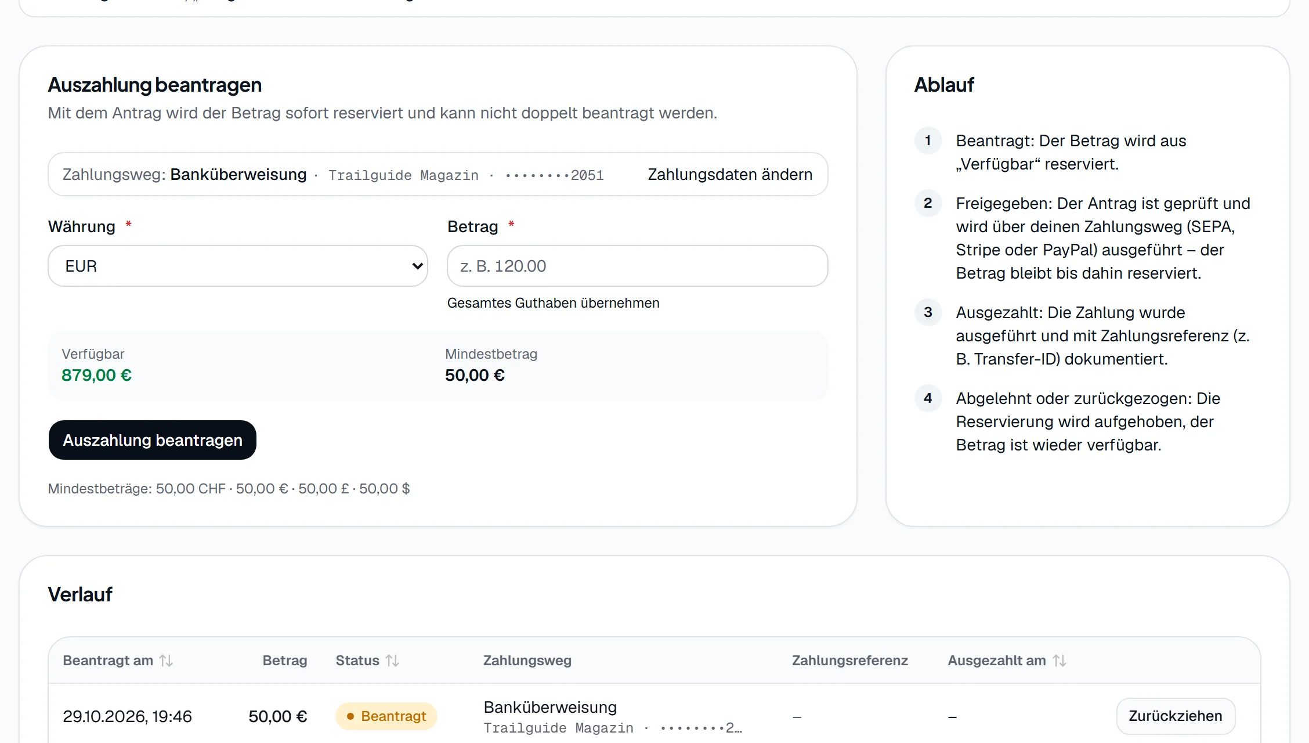Viewport: 1309px width, 743px height.
Task: Click the Beantragt status badge
Action: tap(386, 716)
